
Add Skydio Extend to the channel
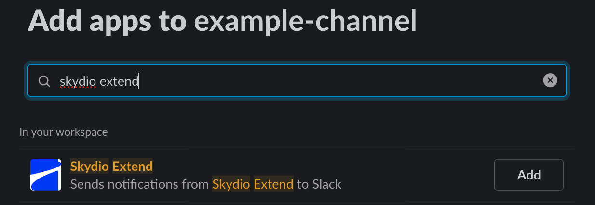[x=529, y=175]
